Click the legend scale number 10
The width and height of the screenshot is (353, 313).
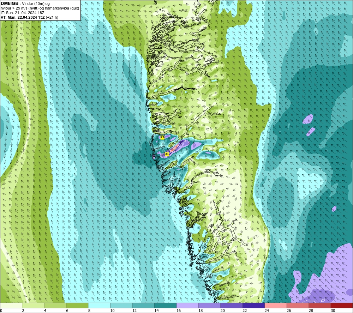tap(112, 311)
